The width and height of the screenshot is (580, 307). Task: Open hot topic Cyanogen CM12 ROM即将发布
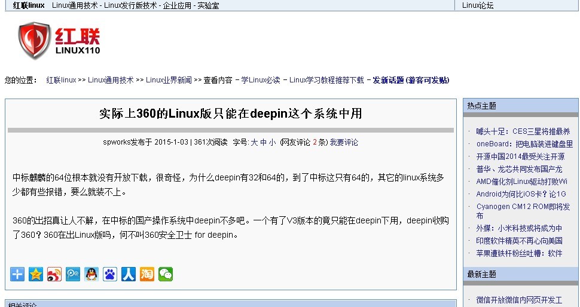523,211
